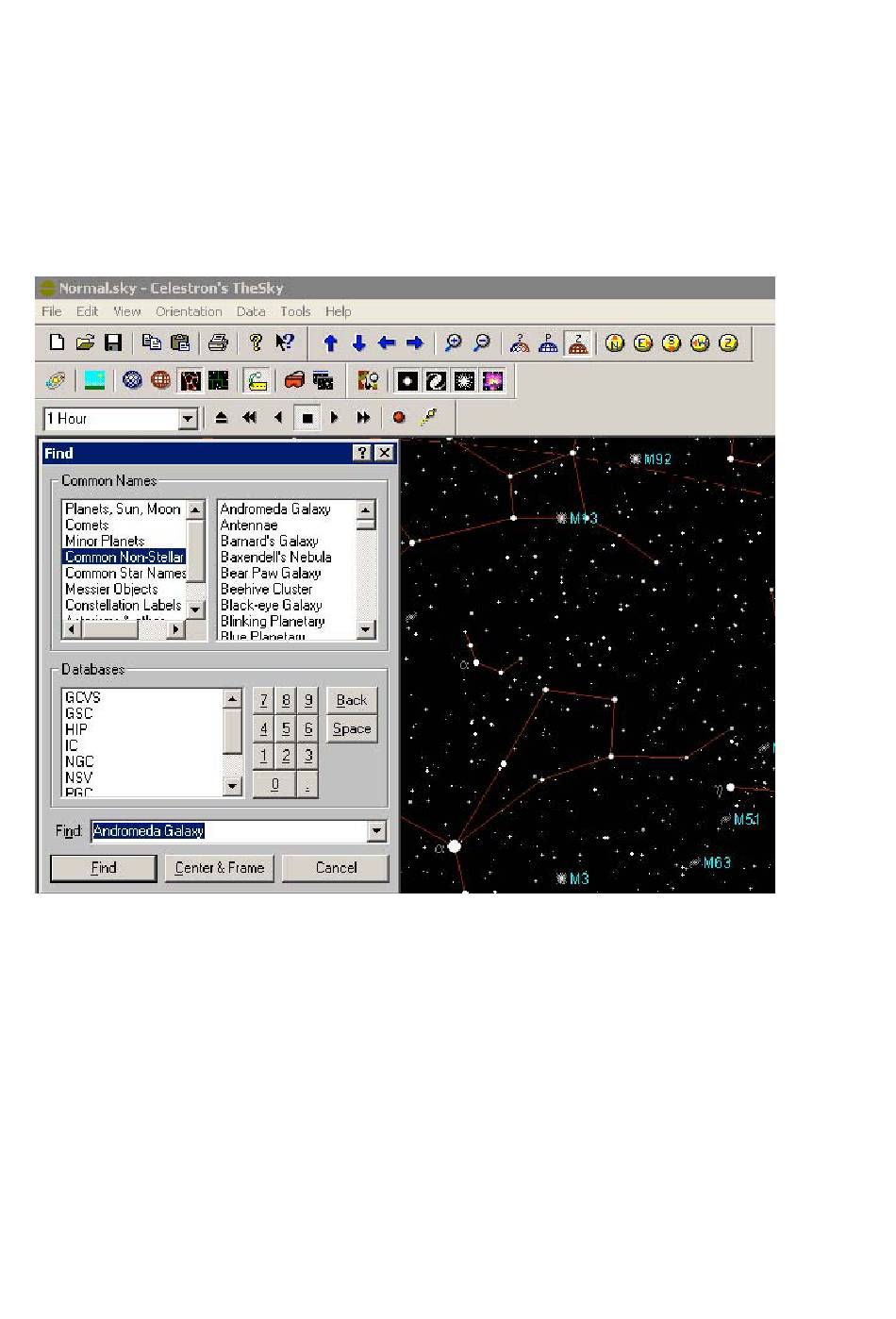Click the red grid globe icon
The width and height of the screenshot is (896, 1319).
pos(161,380)
